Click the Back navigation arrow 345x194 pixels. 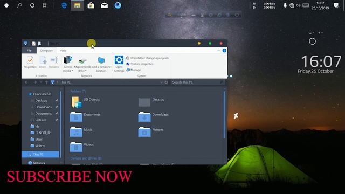tap(26, 82)
